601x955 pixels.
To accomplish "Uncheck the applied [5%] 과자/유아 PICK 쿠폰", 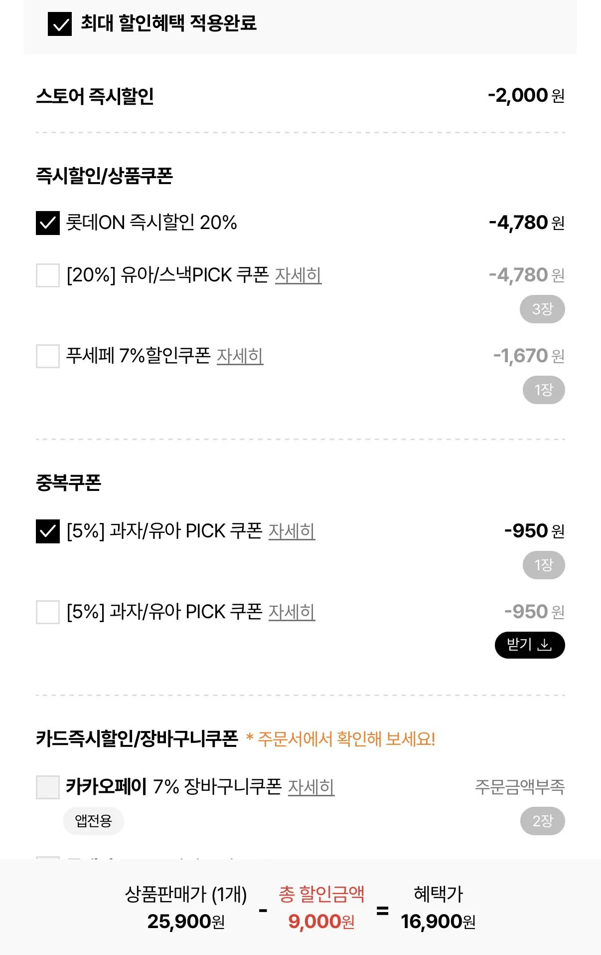I will [48, 531].
